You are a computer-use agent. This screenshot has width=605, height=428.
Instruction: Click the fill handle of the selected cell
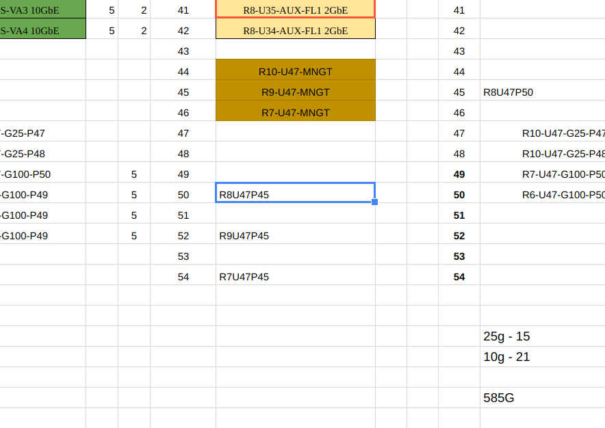tap(374, 202)
